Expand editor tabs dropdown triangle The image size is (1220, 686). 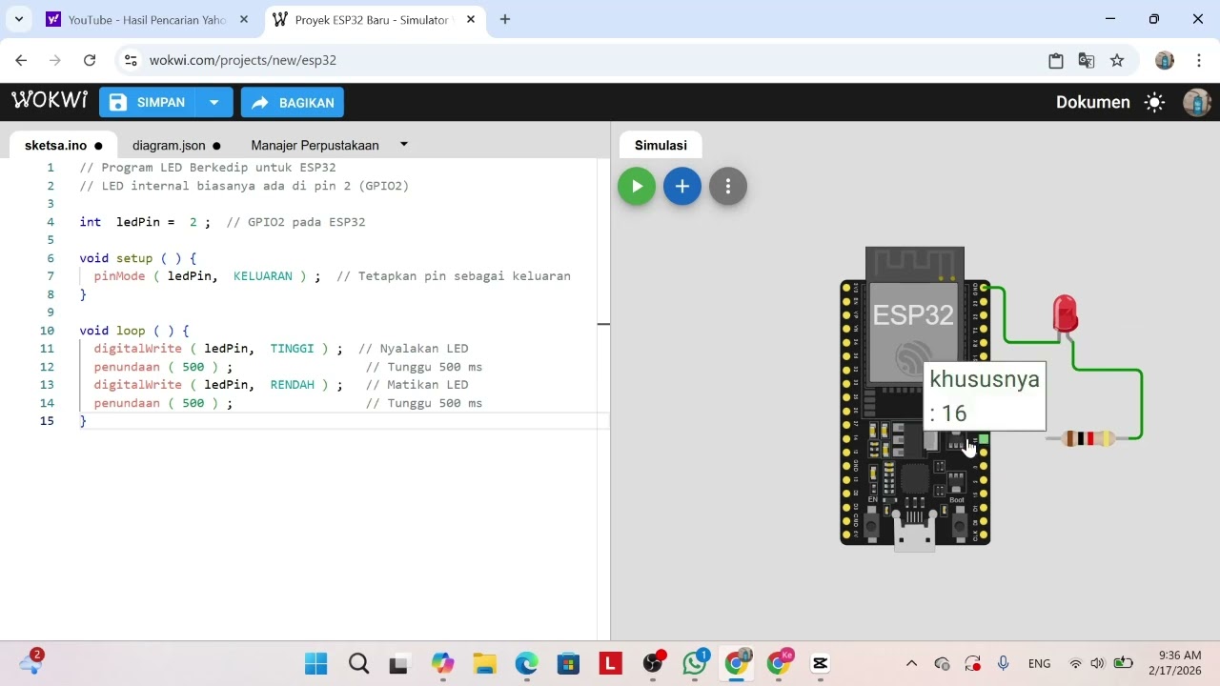404,145
